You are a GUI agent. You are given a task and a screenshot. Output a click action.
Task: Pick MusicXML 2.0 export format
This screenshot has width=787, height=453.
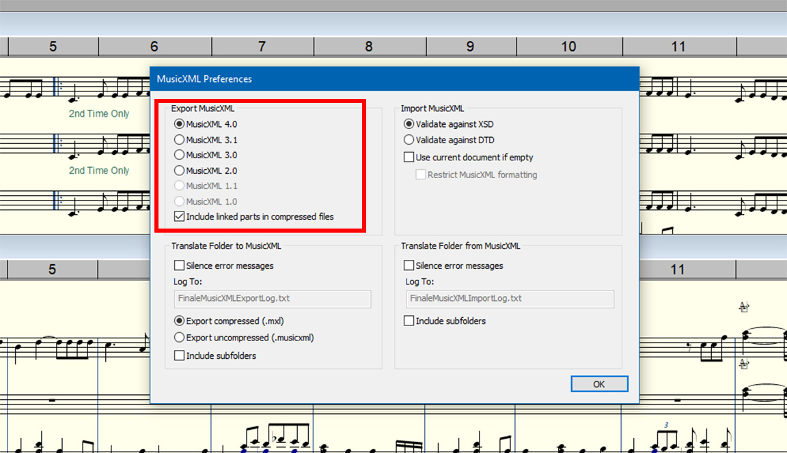(180, 171)
